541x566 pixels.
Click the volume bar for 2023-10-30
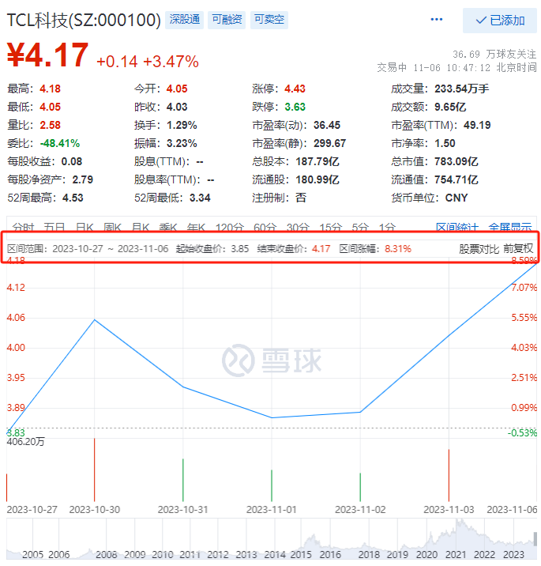[95, 470]
